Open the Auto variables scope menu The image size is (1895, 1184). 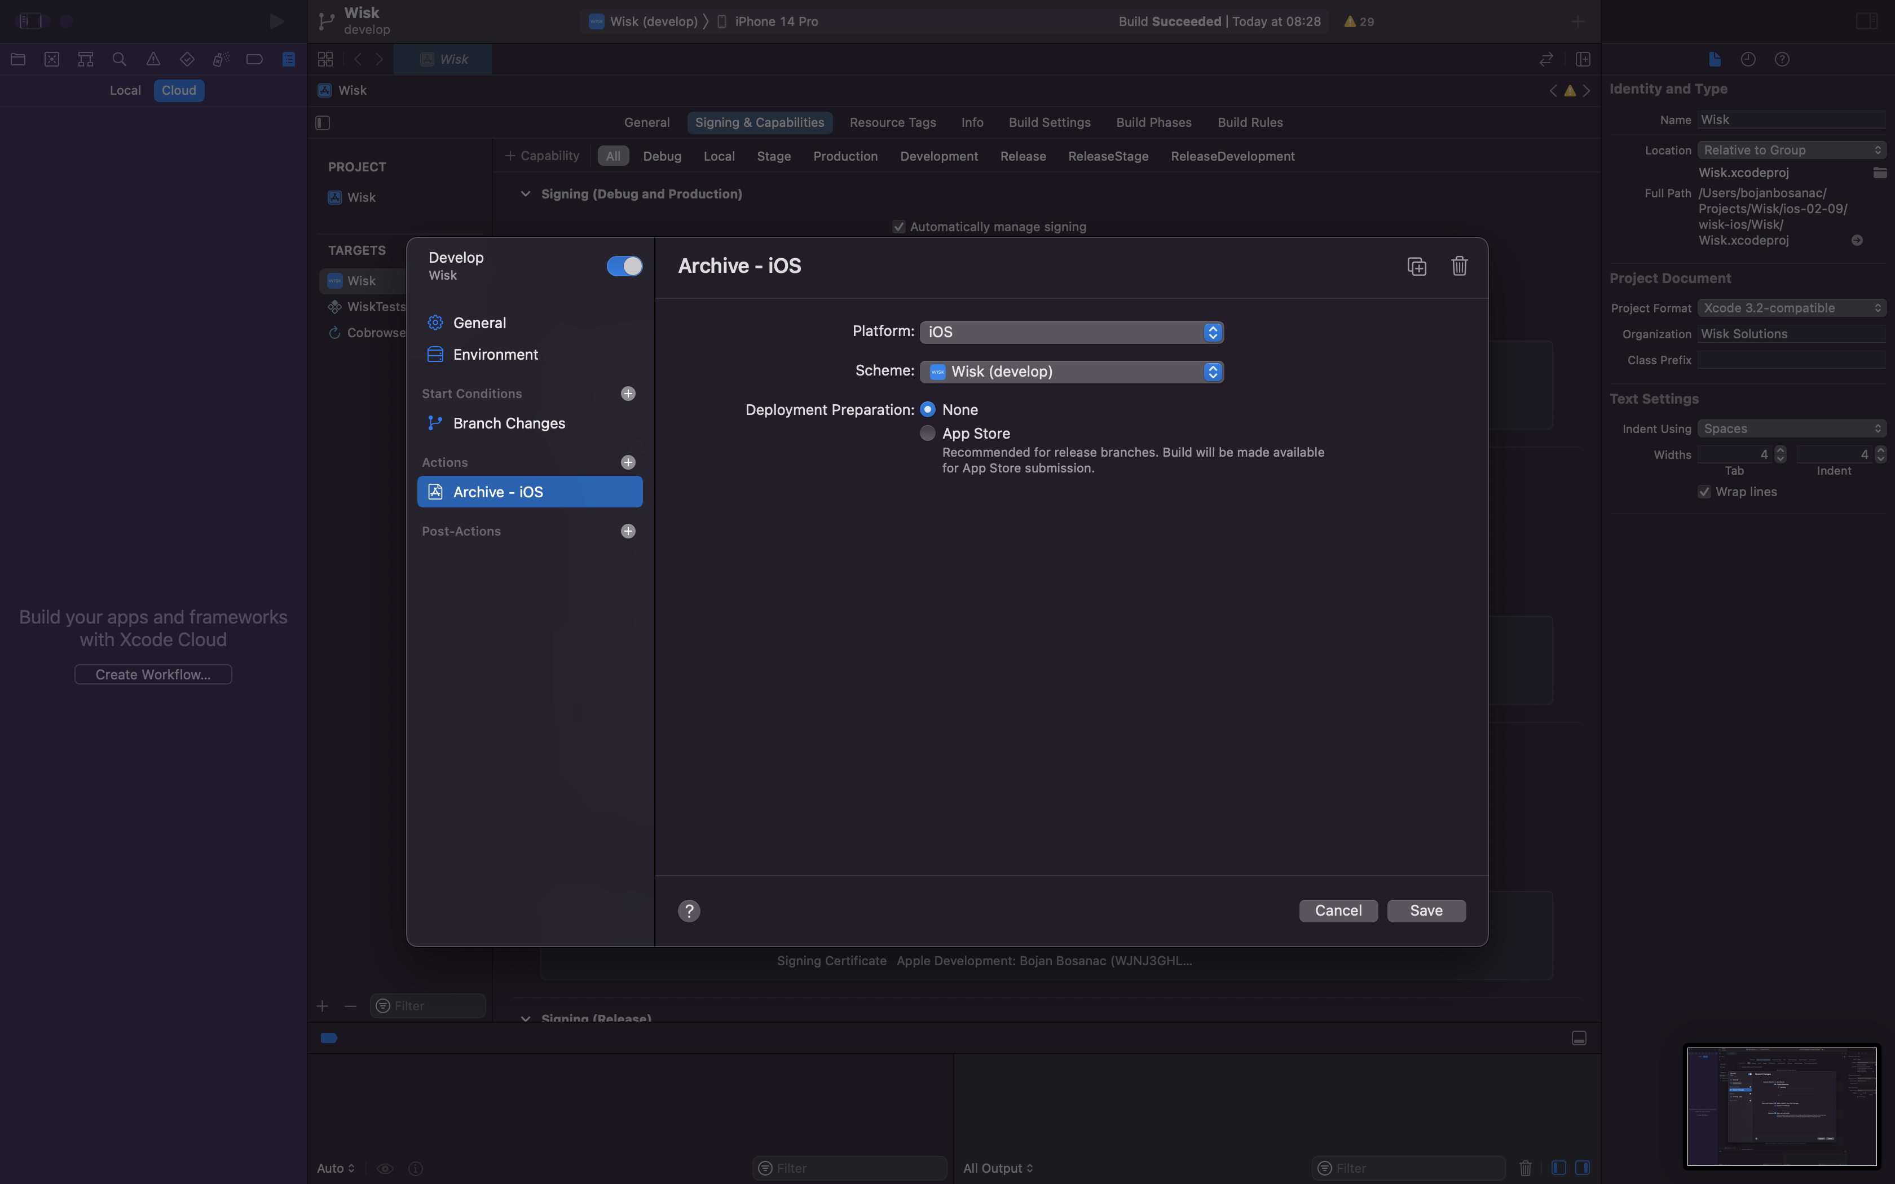[x=336, y=1168]
